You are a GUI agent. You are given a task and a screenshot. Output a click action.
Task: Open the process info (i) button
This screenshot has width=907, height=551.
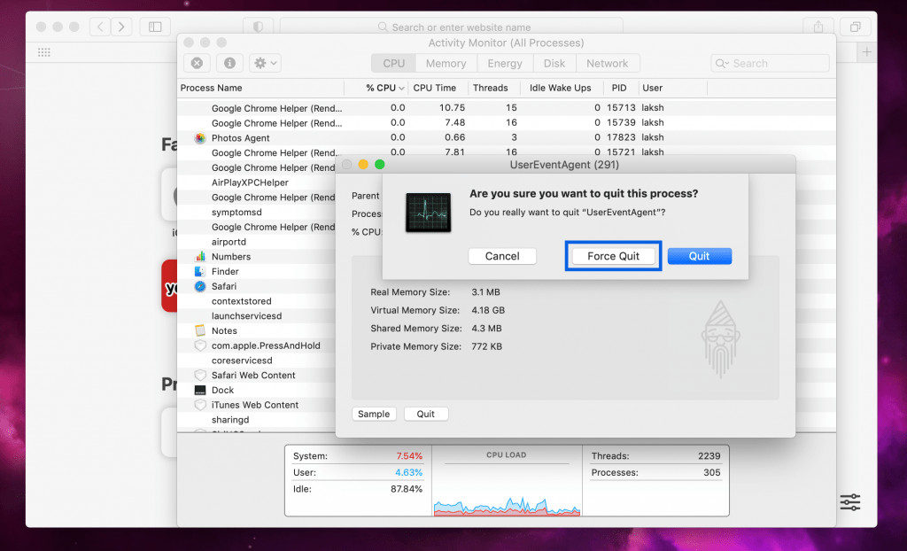click(229, 63)
